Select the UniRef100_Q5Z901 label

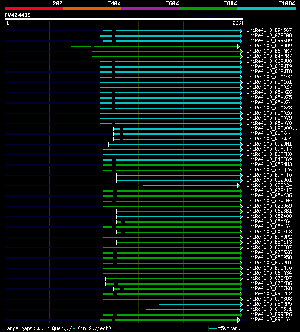269,180
